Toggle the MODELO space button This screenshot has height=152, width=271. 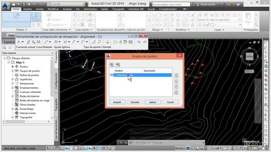(x=180, y=148)
